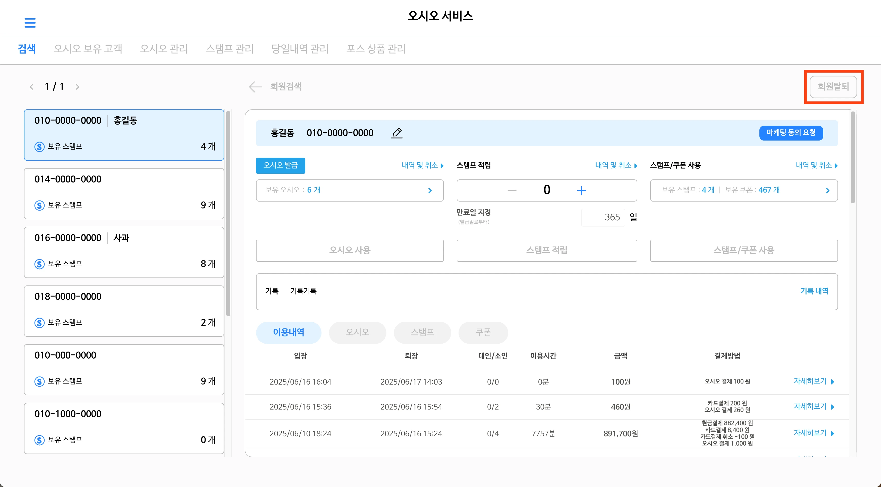Click the 7757분 usage time cell
The image size is (881, 487).
tap(543, 434)
